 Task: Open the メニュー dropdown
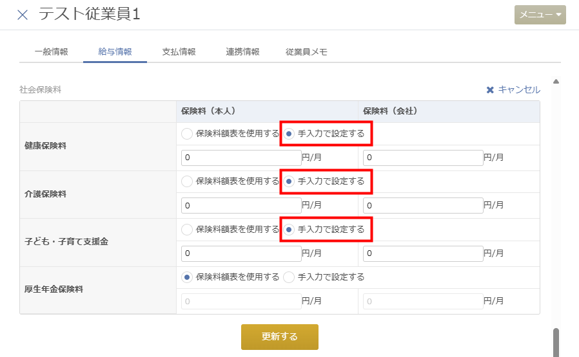pos(540,15)
